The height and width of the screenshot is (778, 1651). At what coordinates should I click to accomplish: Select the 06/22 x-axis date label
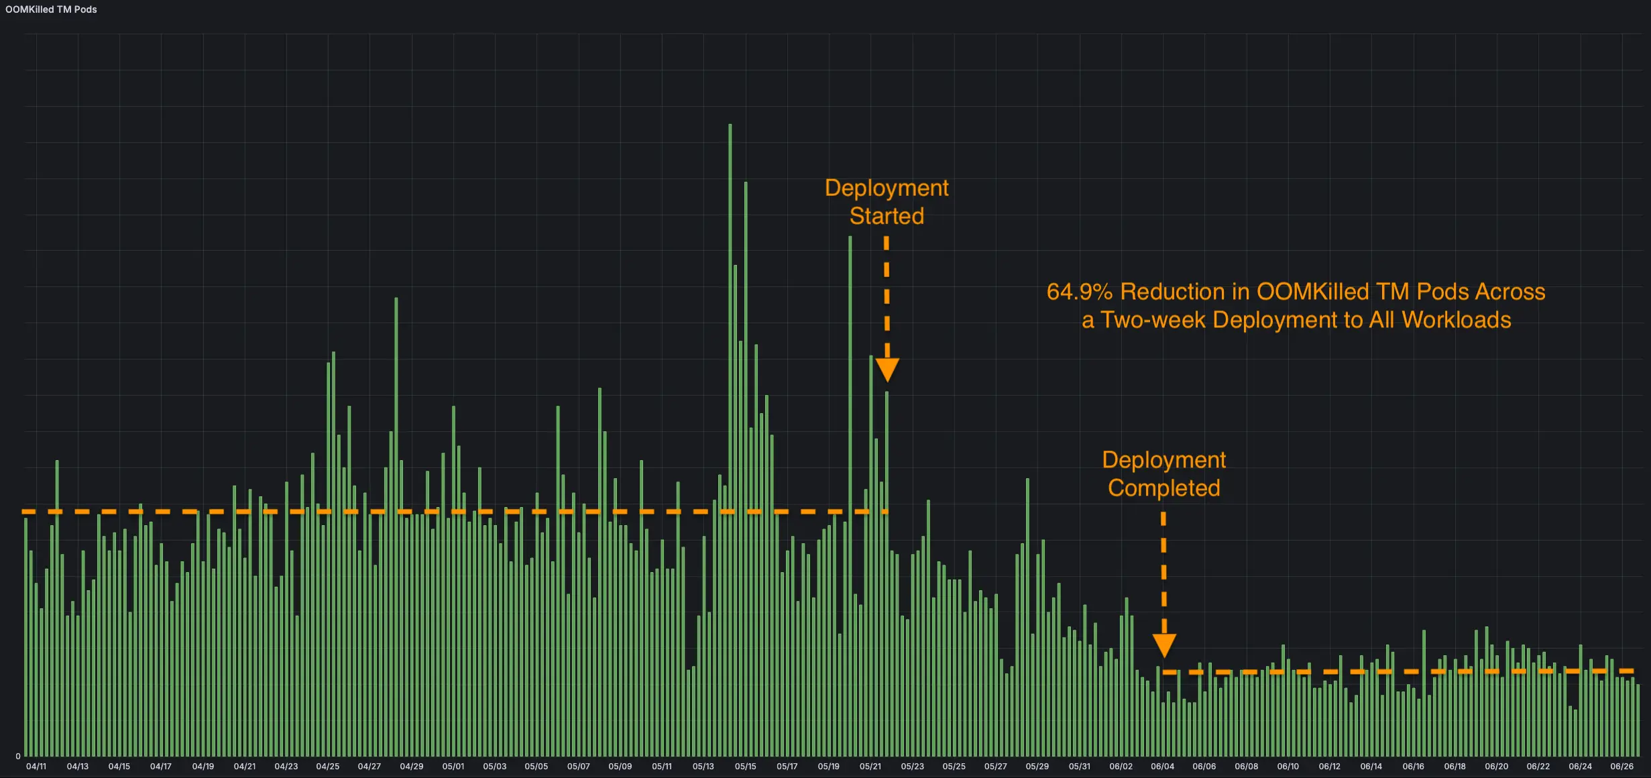(x=1538, y=766)
